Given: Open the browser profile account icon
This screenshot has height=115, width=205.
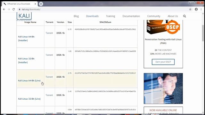Looking at the screenshot, I should pos(196,9).
